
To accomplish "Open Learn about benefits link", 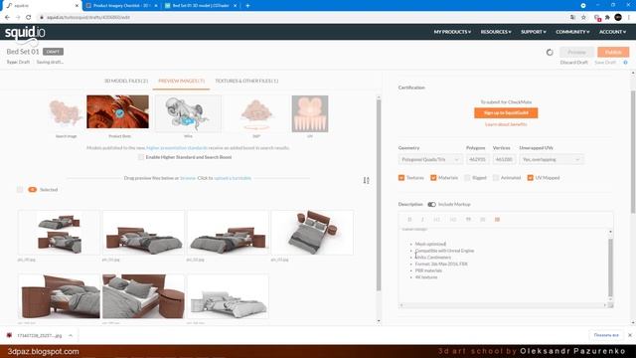I will (x=506, y=124).
